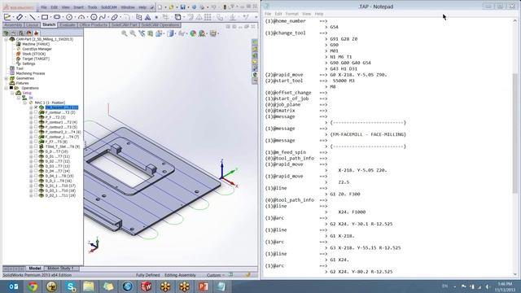This screenshot has height=293, width=521.
Task: Select the Line sketch tool
Action: (x=33, y=17)
